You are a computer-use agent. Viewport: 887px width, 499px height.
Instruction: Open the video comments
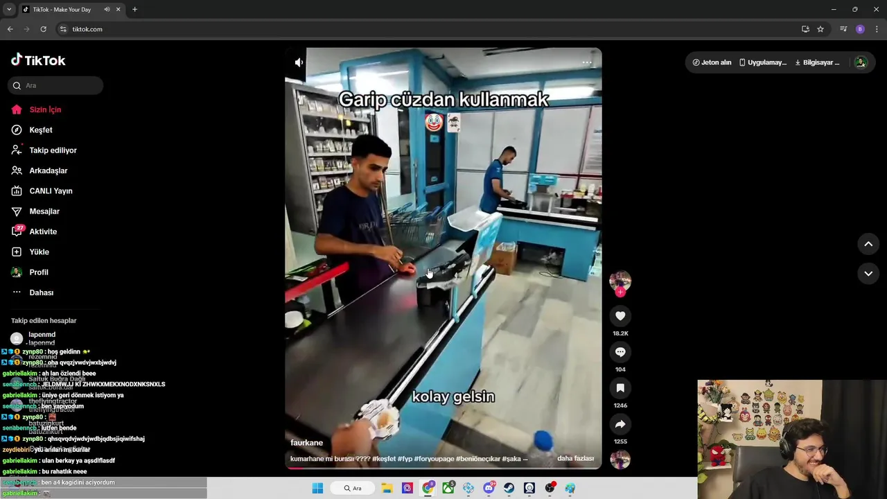click(620, 352)
